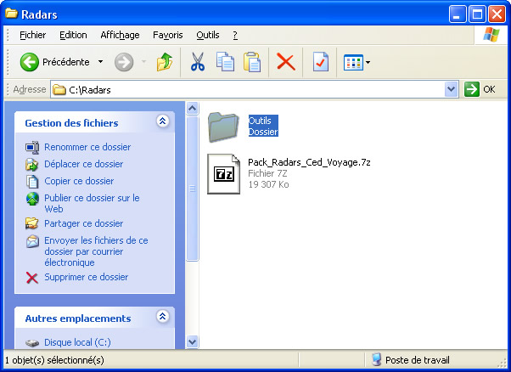Go back with the Précédente arrow

click(30, 62)
